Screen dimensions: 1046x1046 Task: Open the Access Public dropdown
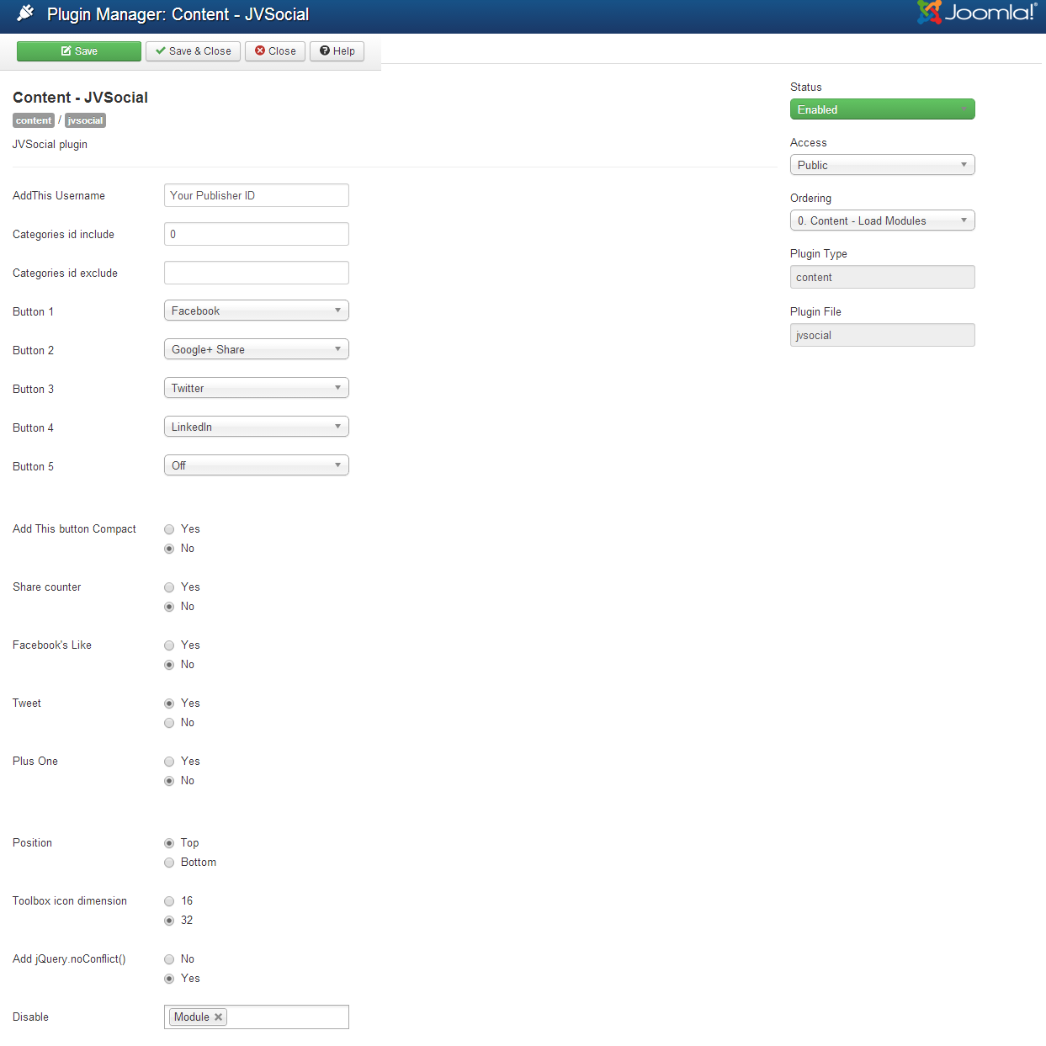(883, 165)
